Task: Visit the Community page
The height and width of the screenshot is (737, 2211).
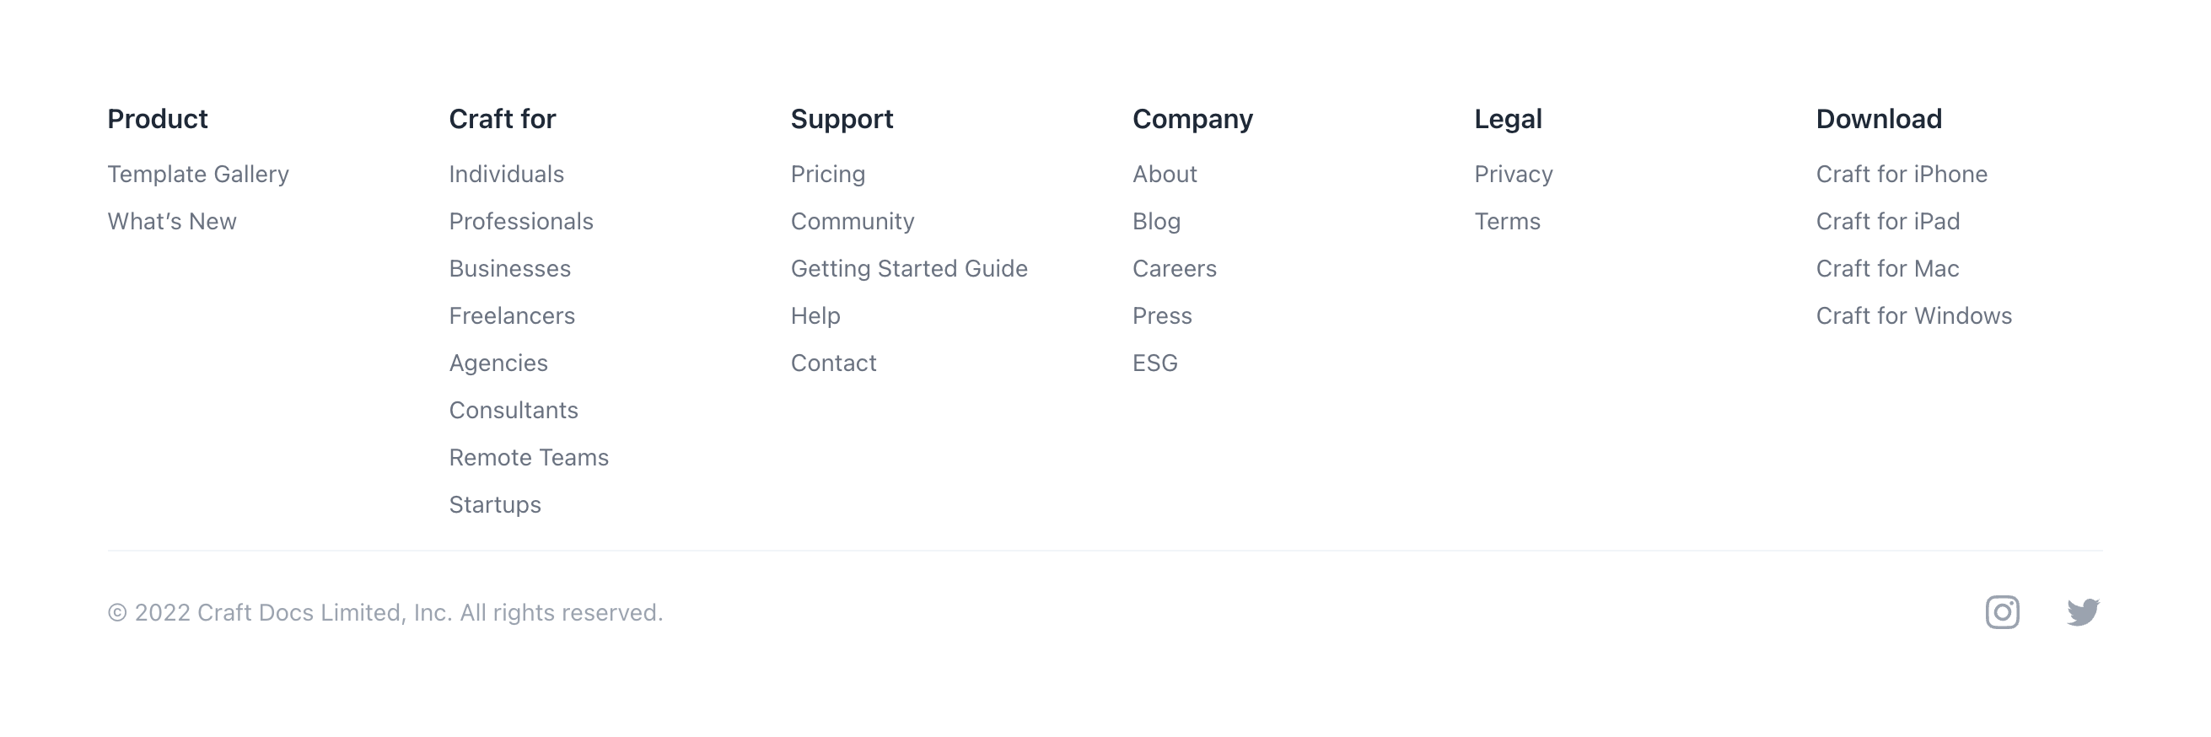Action: tap(853, 220)
